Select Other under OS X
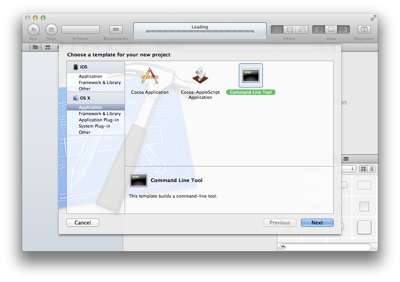400x282 pixels. pos(96,132)
